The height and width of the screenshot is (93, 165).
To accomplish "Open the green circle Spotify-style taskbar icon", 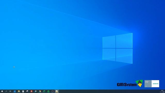I will [48, 91].
